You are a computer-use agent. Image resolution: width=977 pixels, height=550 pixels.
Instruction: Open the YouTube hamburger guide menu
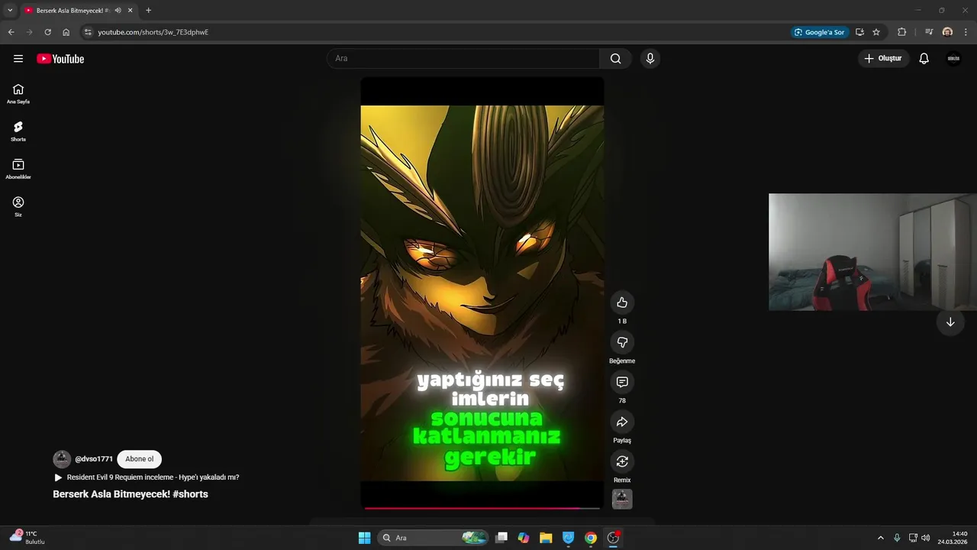[x=18, y=59]
